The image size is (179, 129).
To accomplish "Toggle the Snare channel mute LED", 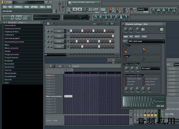I will (45, 47).
